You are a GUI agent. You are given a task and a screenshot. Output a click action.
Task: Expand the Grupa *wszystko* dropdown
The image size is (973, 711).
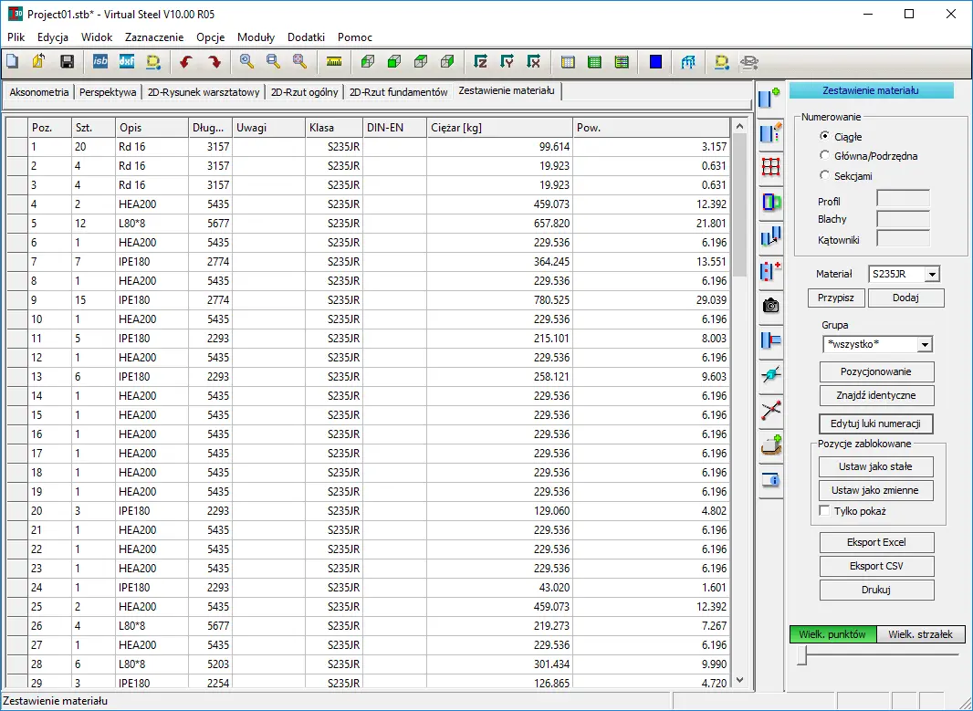click(925, 345)
